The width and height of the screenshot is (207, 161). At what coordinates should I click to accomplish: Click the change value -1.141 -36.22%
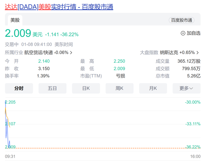[62, 35]
